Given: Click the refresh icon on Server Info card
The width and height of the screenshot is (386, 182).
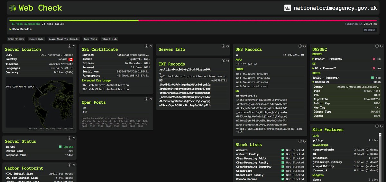Looking at the screenshot, I should click(x=227, y=47).
